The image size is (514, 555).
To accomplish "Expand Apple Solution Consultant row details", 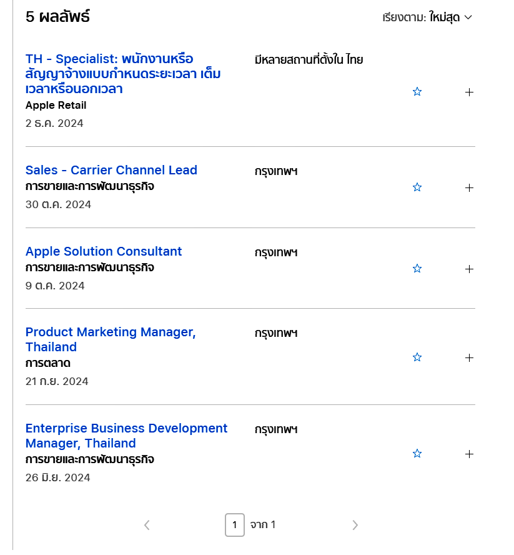I will click(470, 269).
